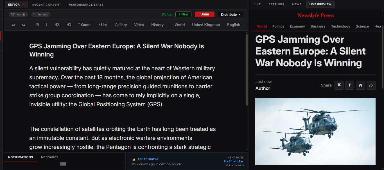Select the Live Preview tab
This screenshot has height=170, width=384.
[320, 4]
